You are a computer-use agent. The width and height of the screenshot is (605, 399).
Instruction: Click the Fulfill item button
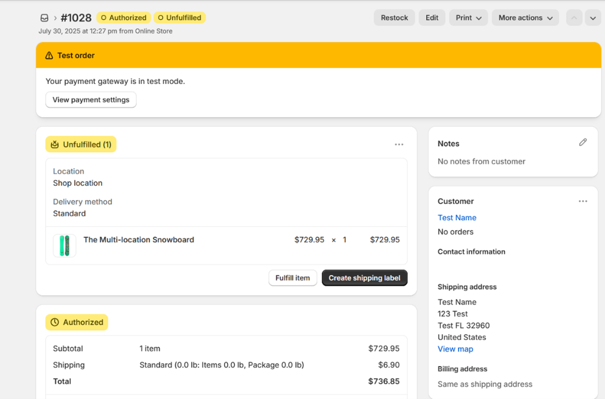pyautogui.click(x=293, y=278)
